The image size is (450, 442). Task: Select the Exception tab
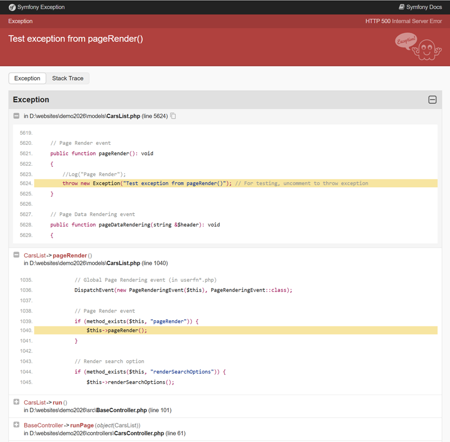point(27,78)
